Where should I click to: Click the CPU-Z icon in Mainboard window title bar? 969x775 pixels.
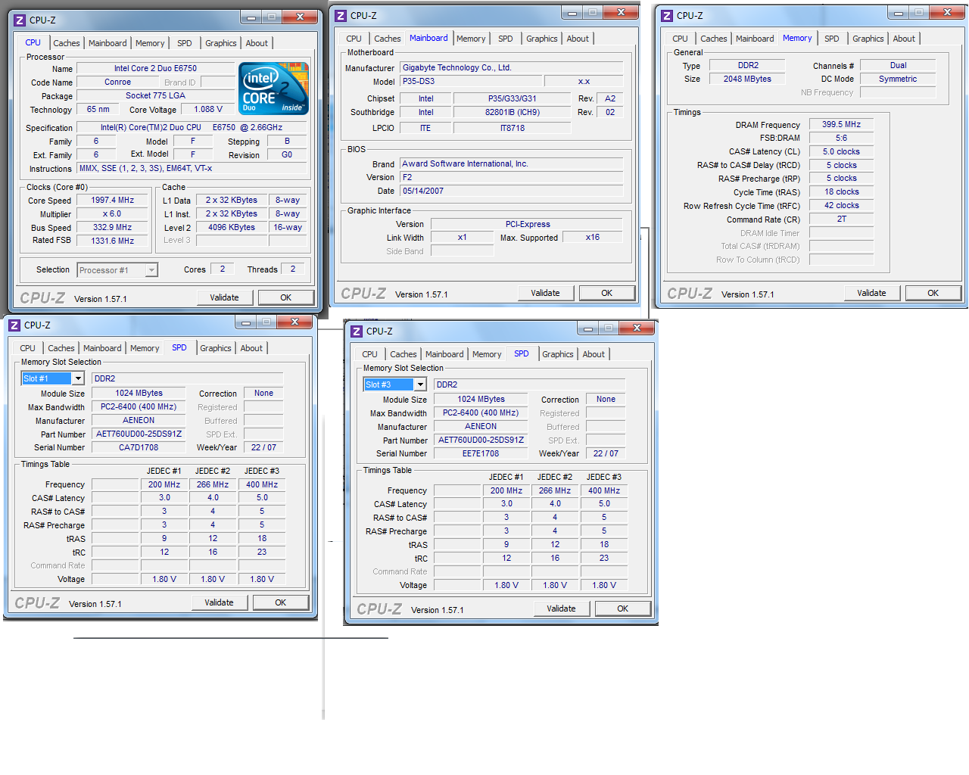tap(341, 16)
